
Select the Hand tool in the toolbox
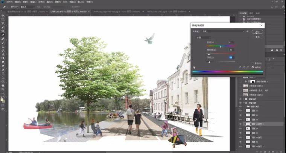(x=3, y=86)
